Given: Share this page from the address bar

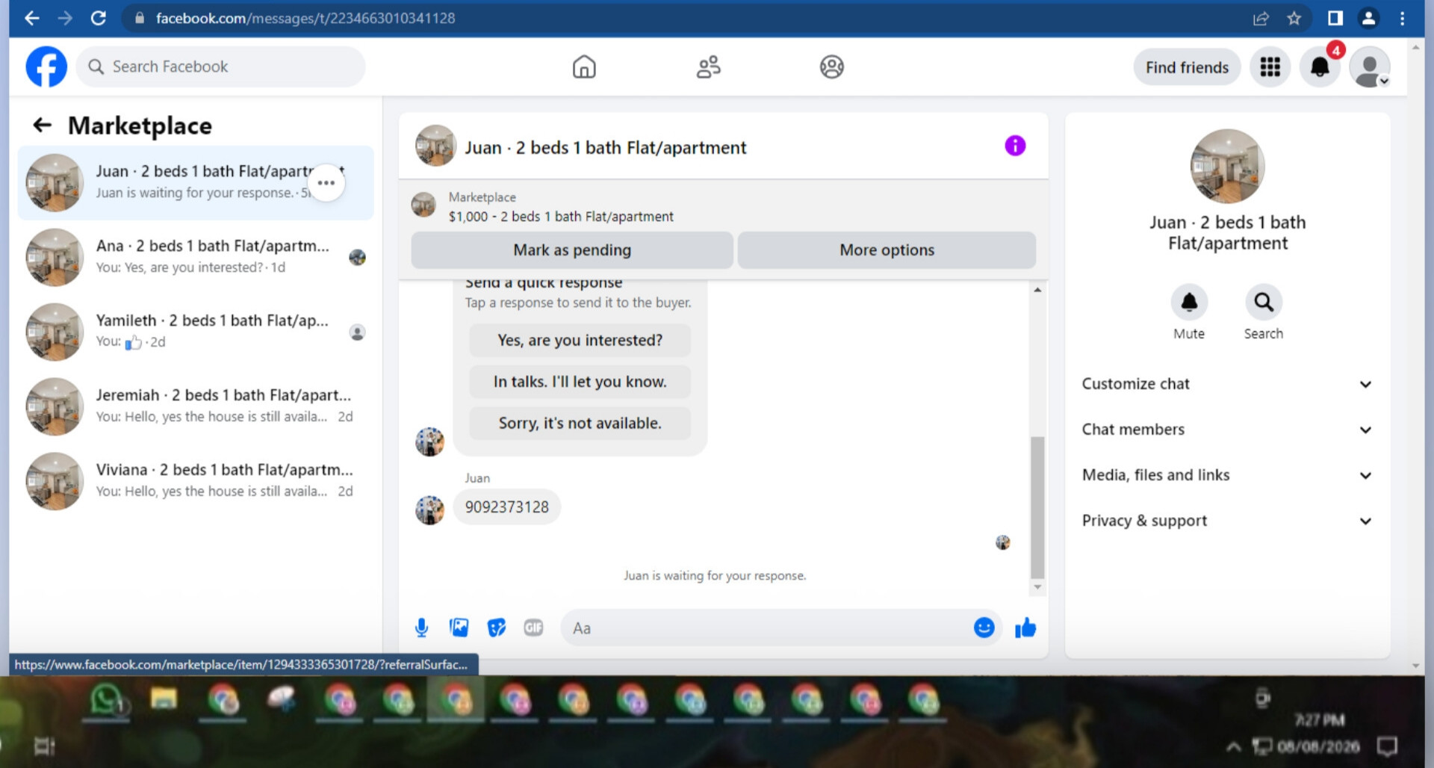Looking at the screenshot, I should pos(1261,18).
